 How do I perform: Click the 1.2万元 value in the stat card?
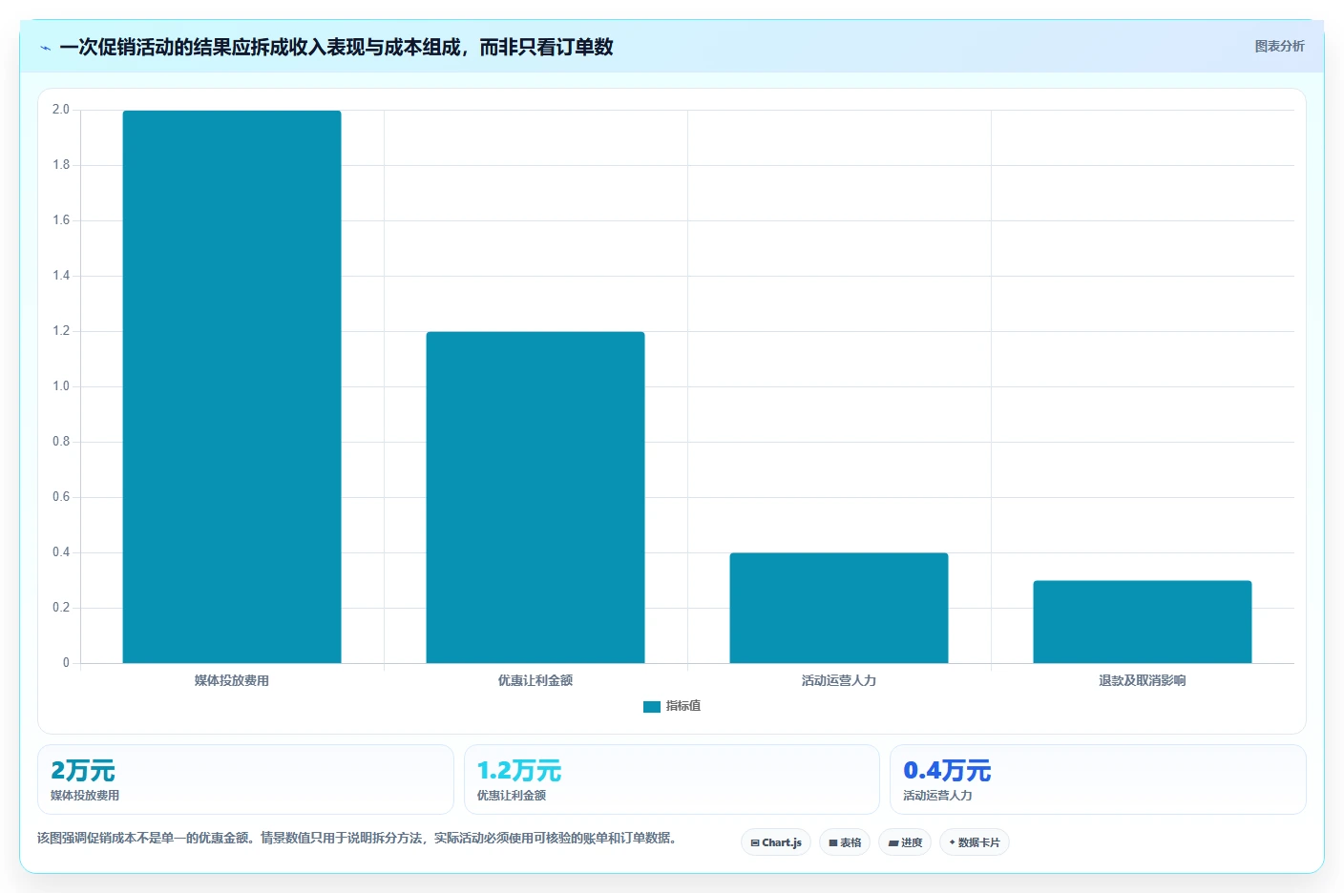(x=519, y=771)
